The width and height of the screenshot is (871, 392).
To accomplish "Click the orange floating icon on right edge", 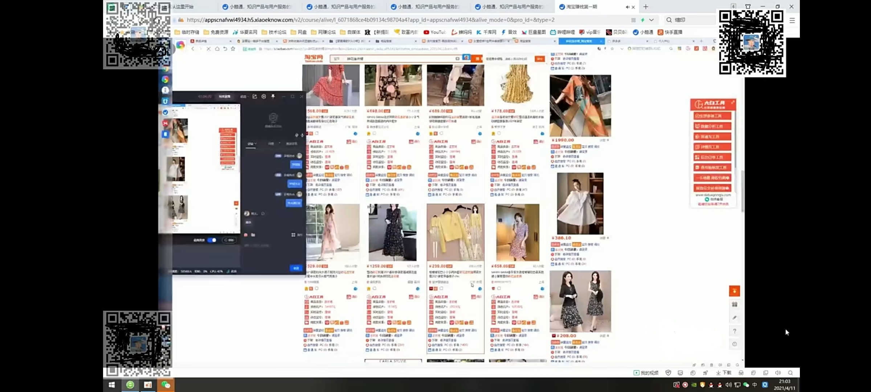I will pos(735,291).
